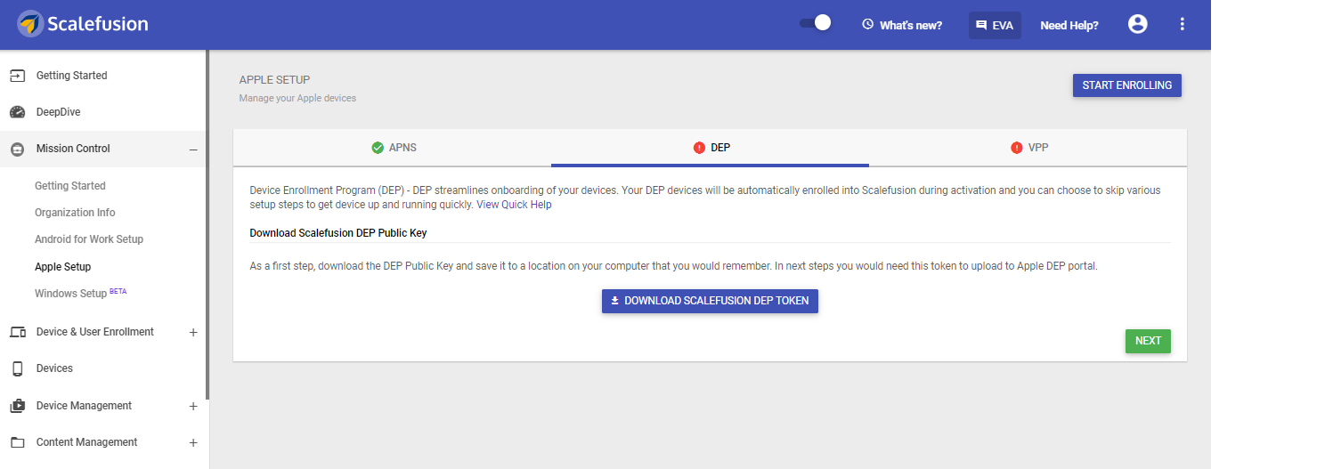Screen dimensions: 1333x469
Task: Click red alert icon on VPP tab
Action: [x=1017, y=148]
